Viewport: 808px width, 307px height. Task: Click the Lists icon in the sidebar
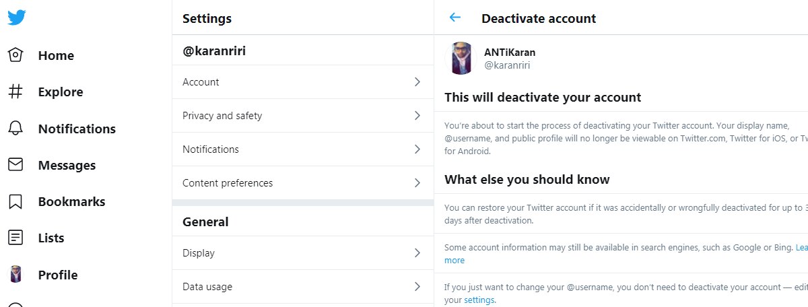15,238
